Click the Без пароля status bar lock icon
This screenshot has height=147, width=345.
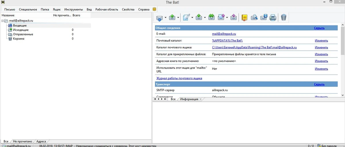point(320,146)
